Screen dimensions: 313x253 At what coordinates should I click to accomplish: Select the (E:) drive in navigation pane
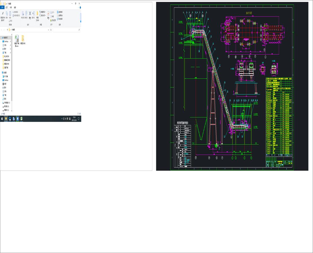click(x=6, y=110)
